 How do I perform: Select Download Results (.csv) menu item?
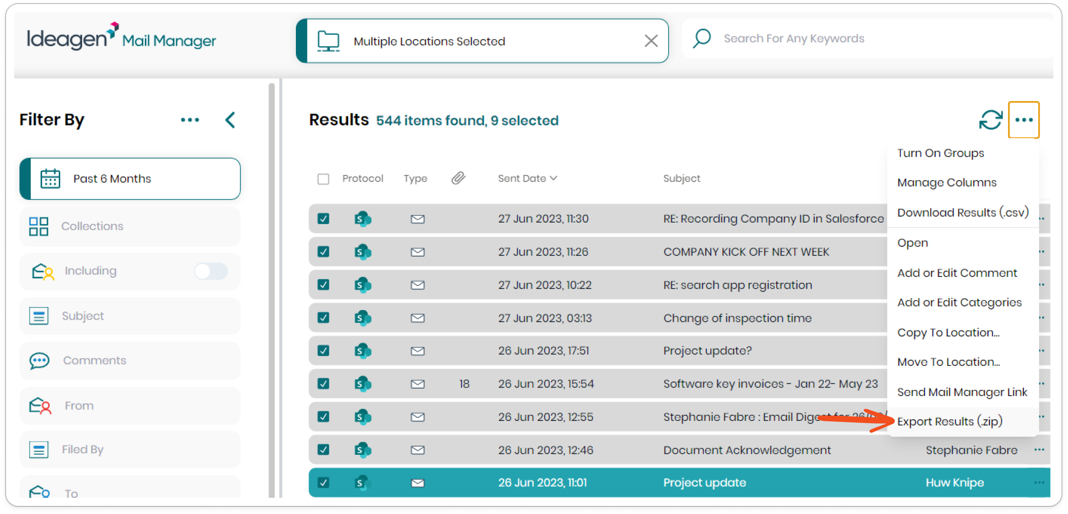coord(963,212)
